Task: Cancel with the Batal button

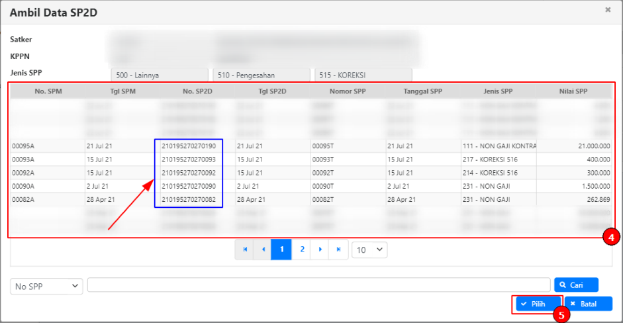Action: point(588,304)
